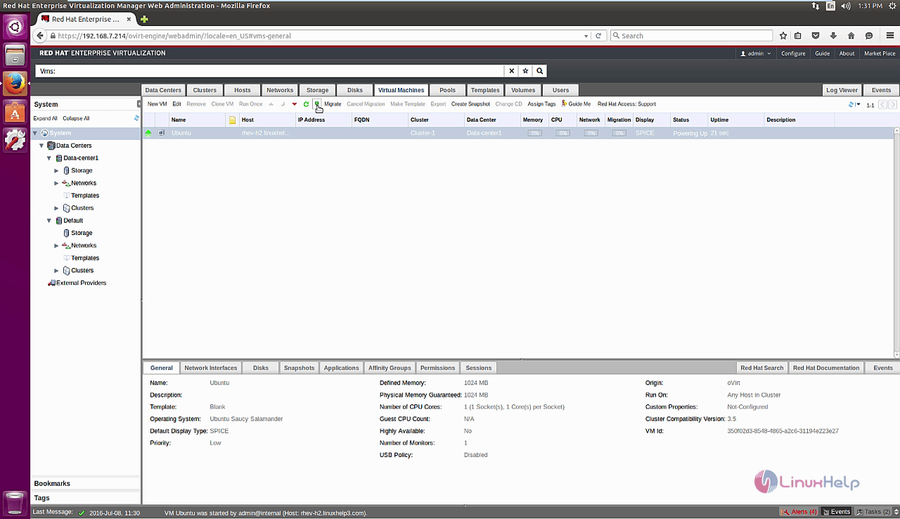The image size is (900, 519).
Task: Click the search magnifier button
Action: [x=539, y=71]
